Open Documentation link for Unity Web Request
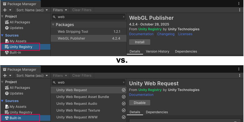 coord(141,95)
